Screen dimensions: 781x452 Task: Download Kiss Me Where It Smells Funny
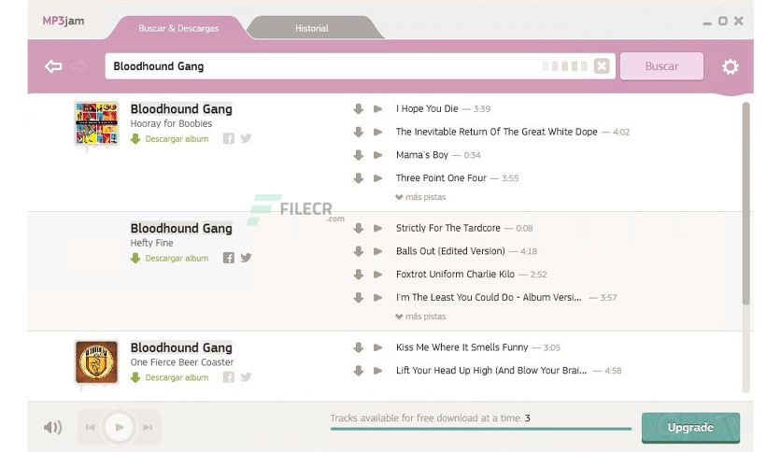358,347
